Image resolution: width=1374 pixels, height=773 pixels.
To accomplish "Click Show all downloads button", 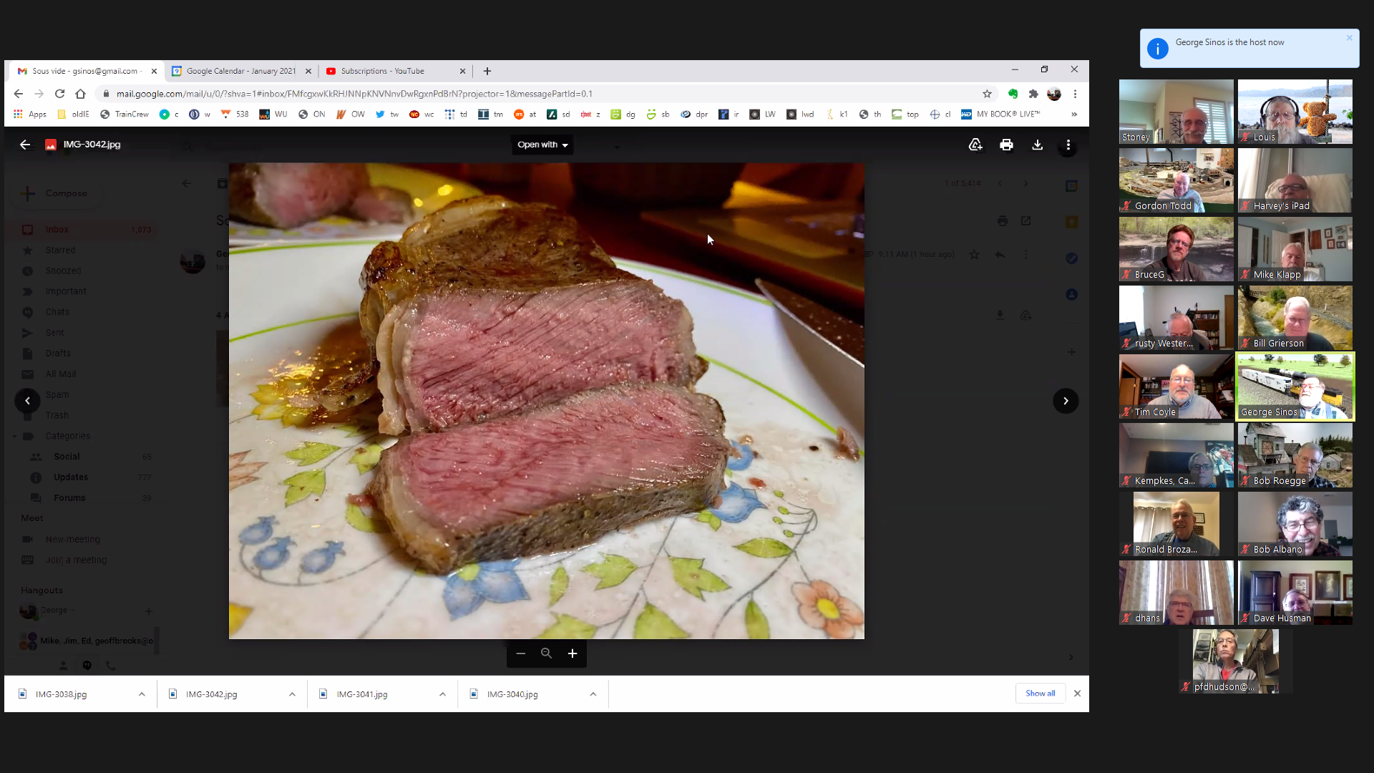I will coord(1040,694).
